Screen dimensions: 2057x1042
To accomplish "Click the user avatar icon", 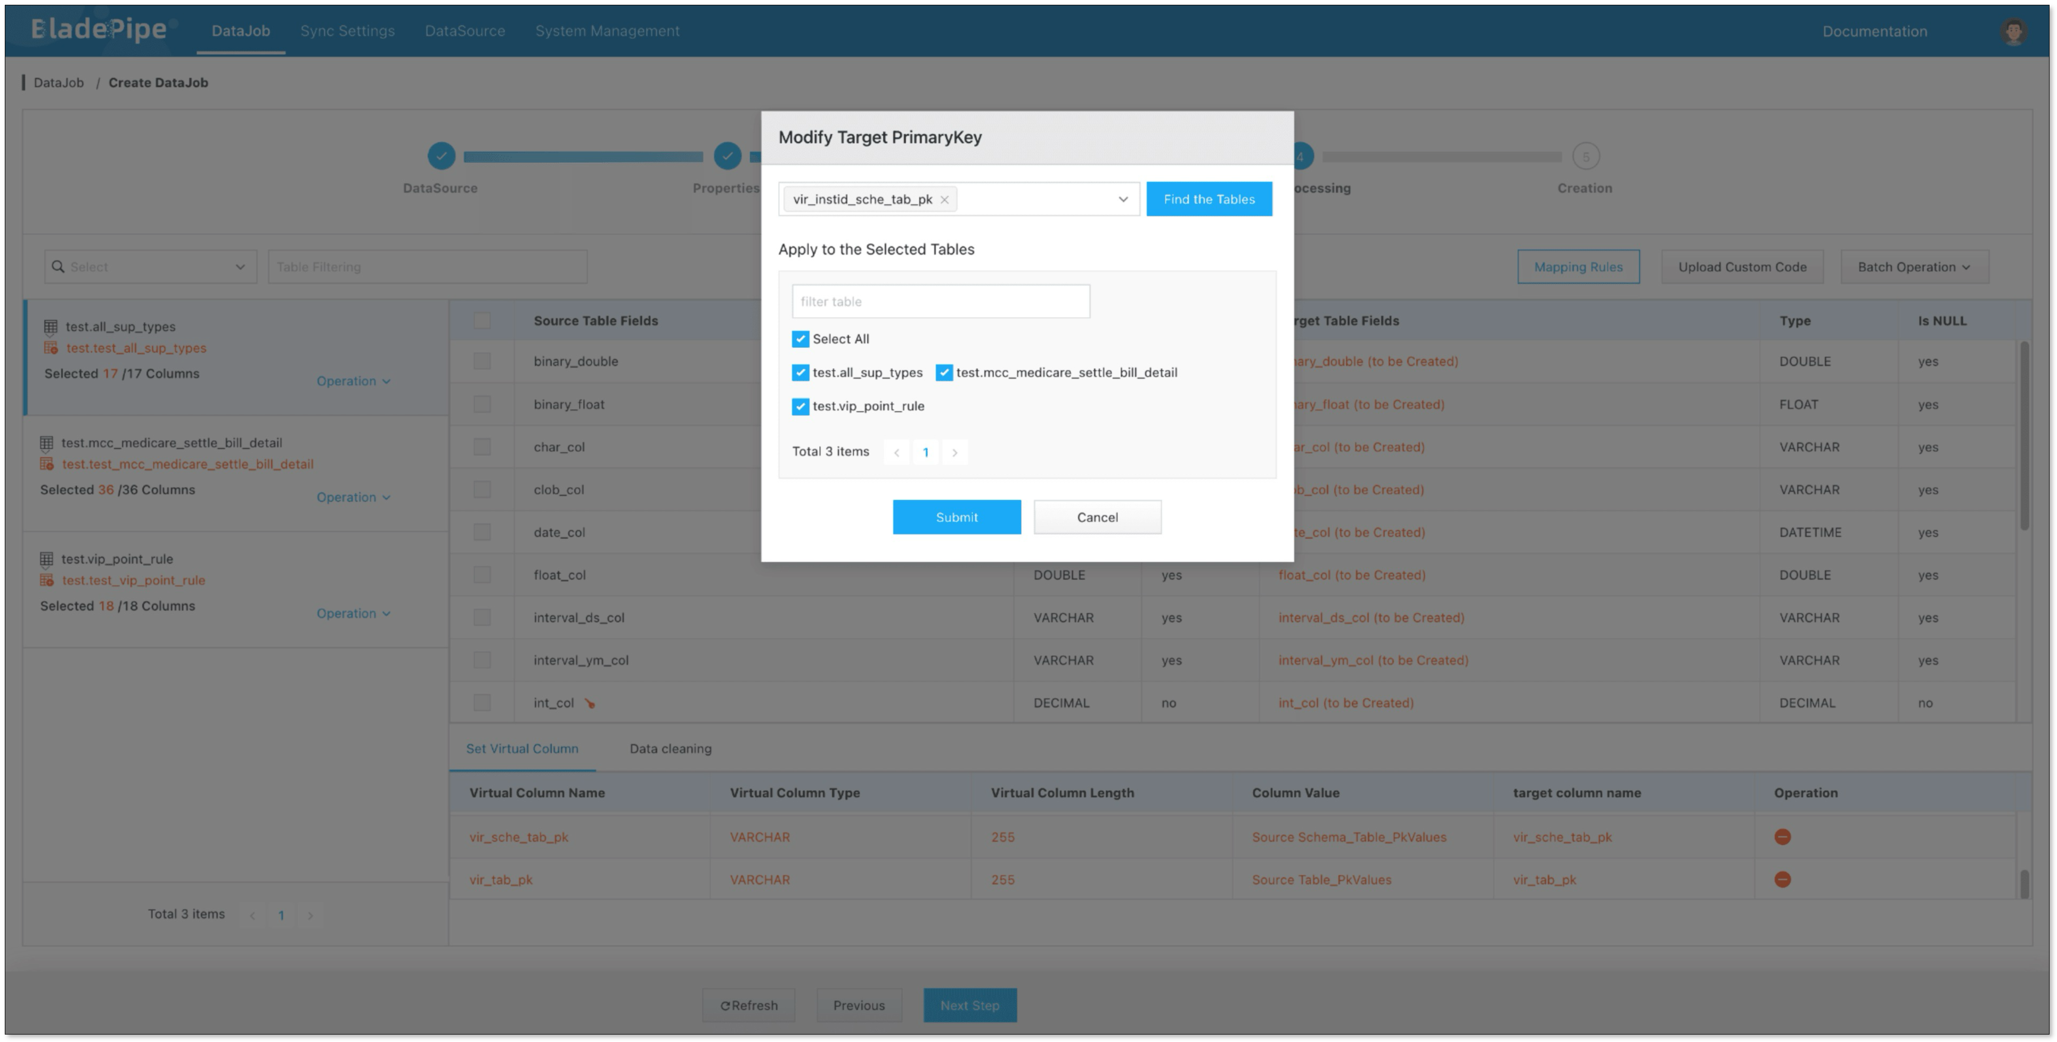I will [2013, 31].
